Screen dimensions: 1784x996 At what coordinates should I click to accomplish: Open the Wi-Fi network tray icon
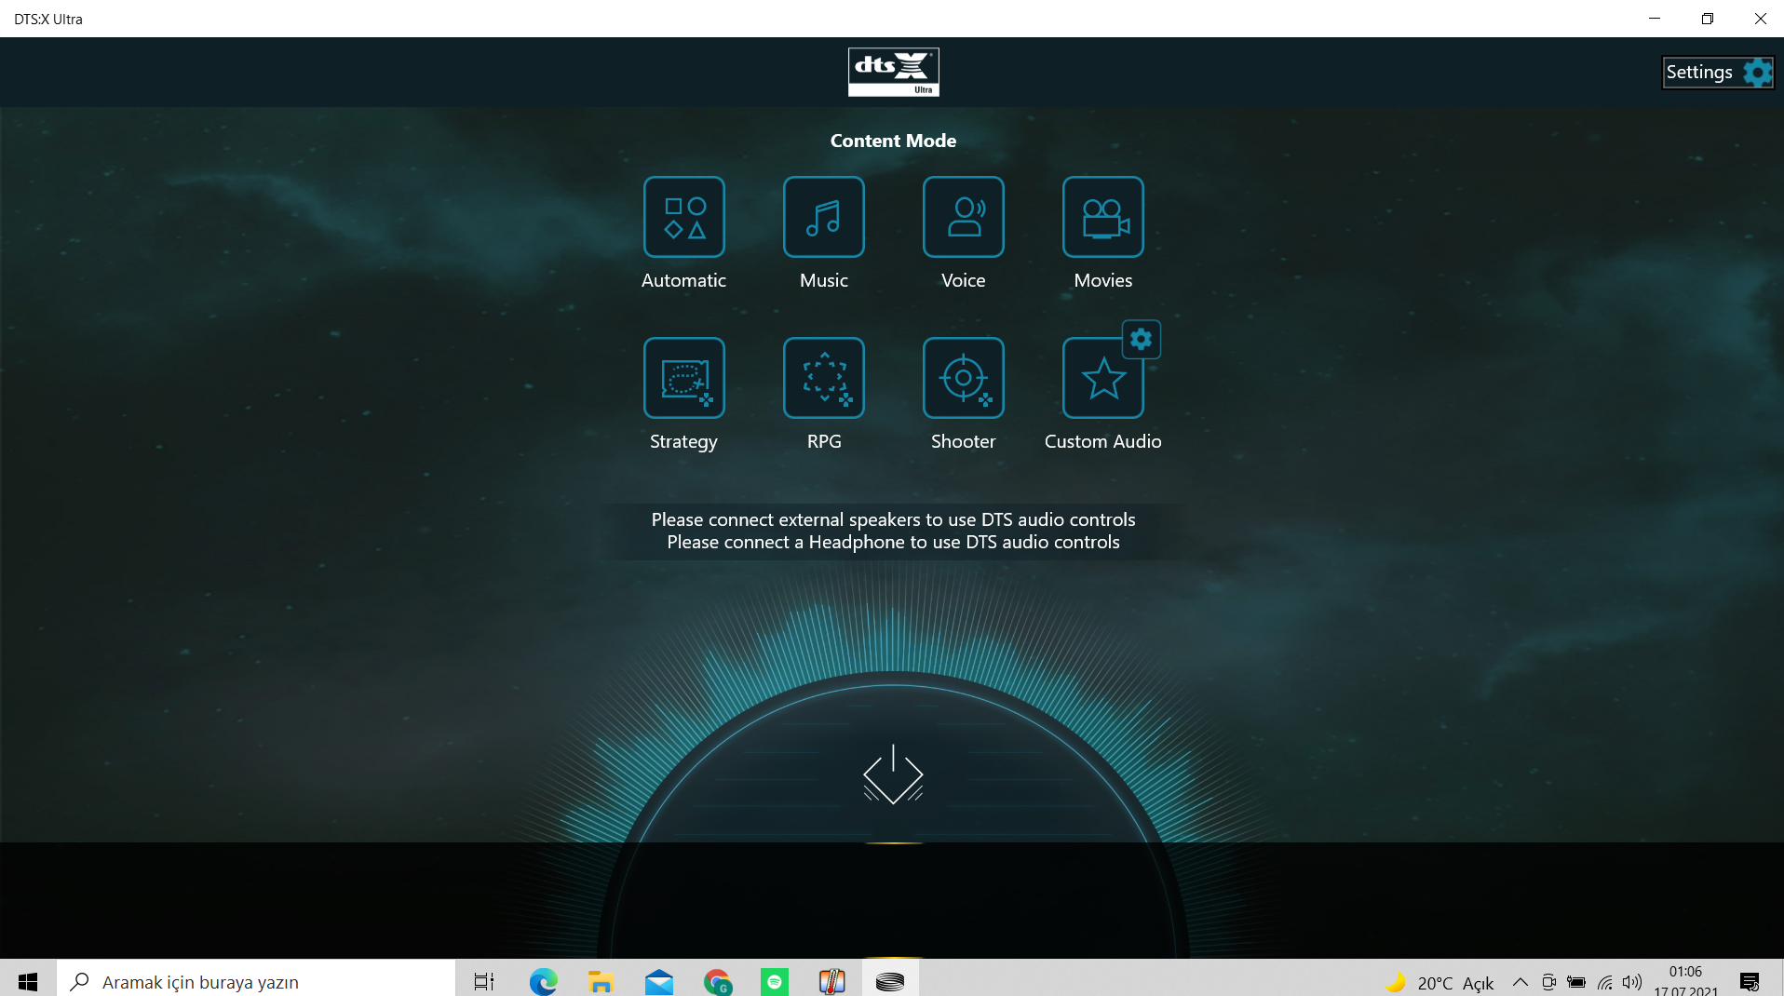[x=1605, y=982]
